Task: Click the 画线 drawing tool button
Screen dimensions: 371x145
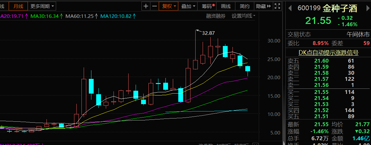Action: click(226, 6)
